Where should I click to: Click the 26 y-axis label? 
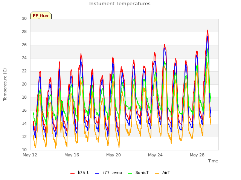24,45
